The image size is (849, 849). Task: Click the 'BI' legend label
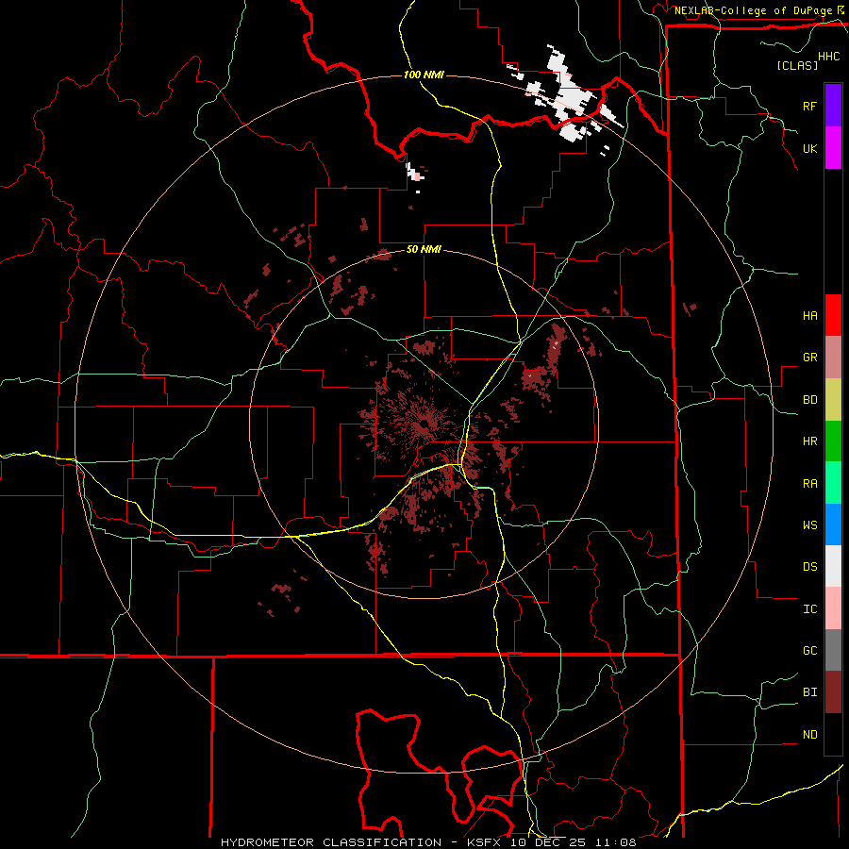(809, 692)
